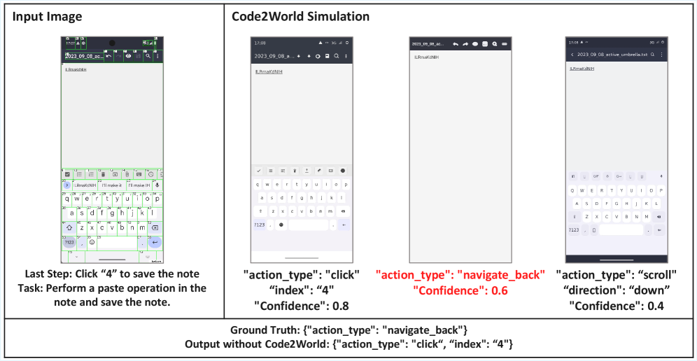Tap the underlined ILRmaKdNIH text in Input Image note
Screen dimensions: 697x361
click(x=75, y=69)
